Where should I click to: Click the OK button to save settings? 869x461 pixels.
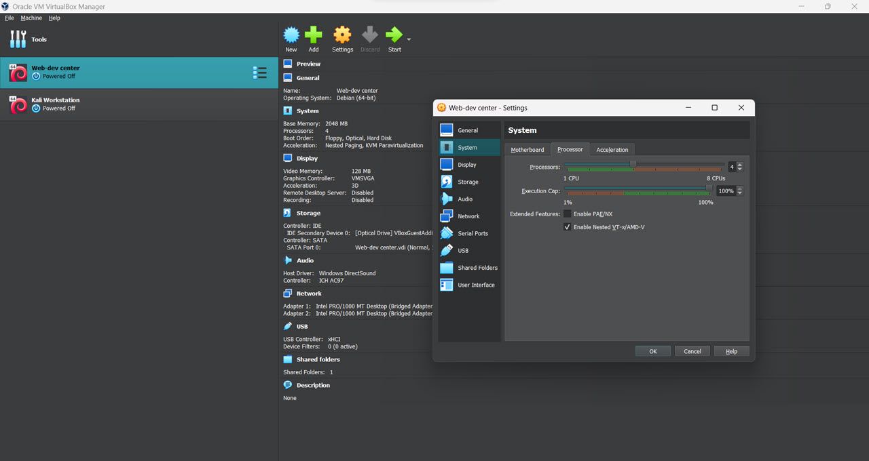(x=652, y=350)
